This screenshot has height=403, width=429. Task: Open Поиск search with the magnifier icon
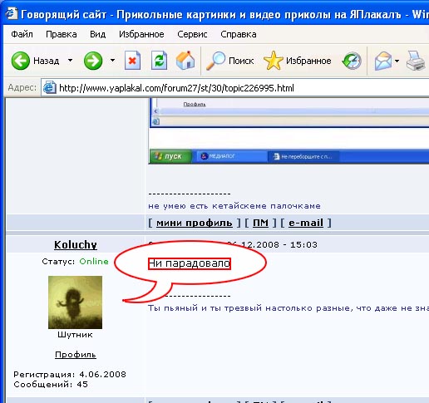[230, 61]
